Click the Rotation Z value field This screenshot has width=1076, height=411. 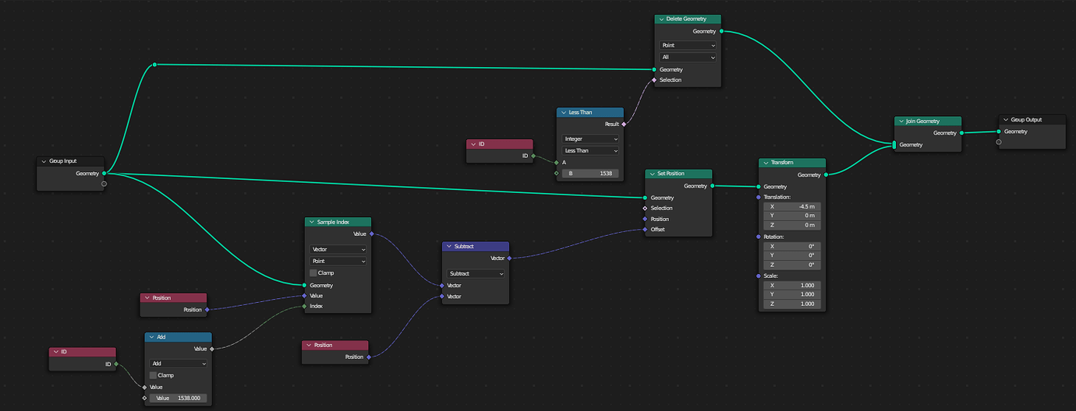point(792,265)
